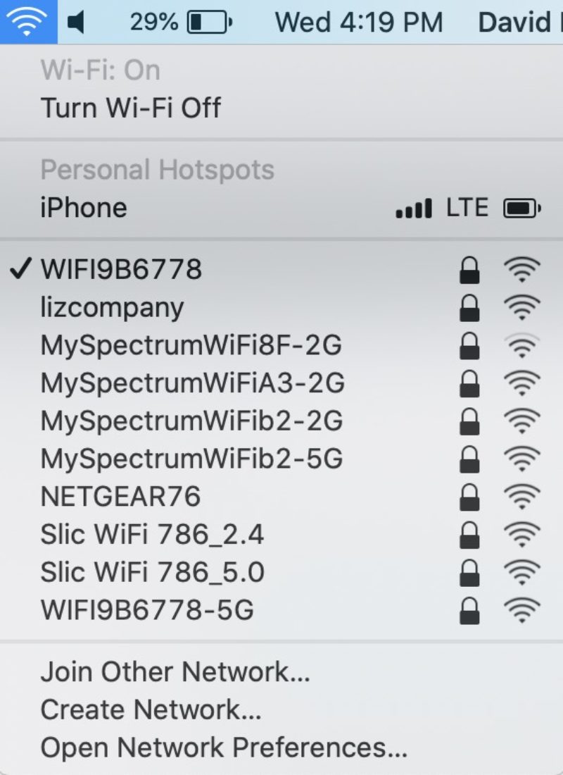The image size is (563, 775).
Task: Connect to the iPhone personal hotspot
Action: (281, 208)
